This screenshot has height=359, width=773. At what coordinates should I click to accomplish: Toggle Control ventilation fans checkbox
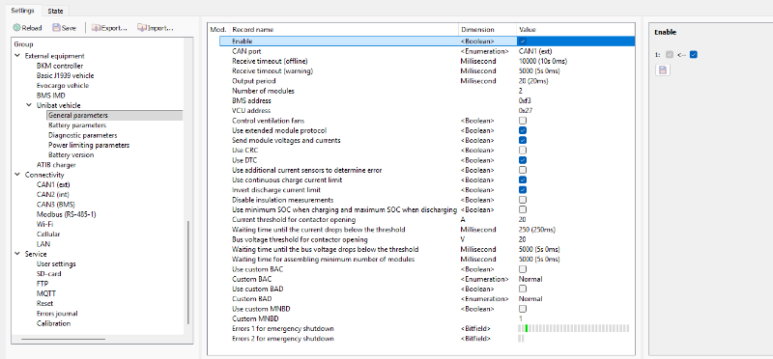point(523,121)
